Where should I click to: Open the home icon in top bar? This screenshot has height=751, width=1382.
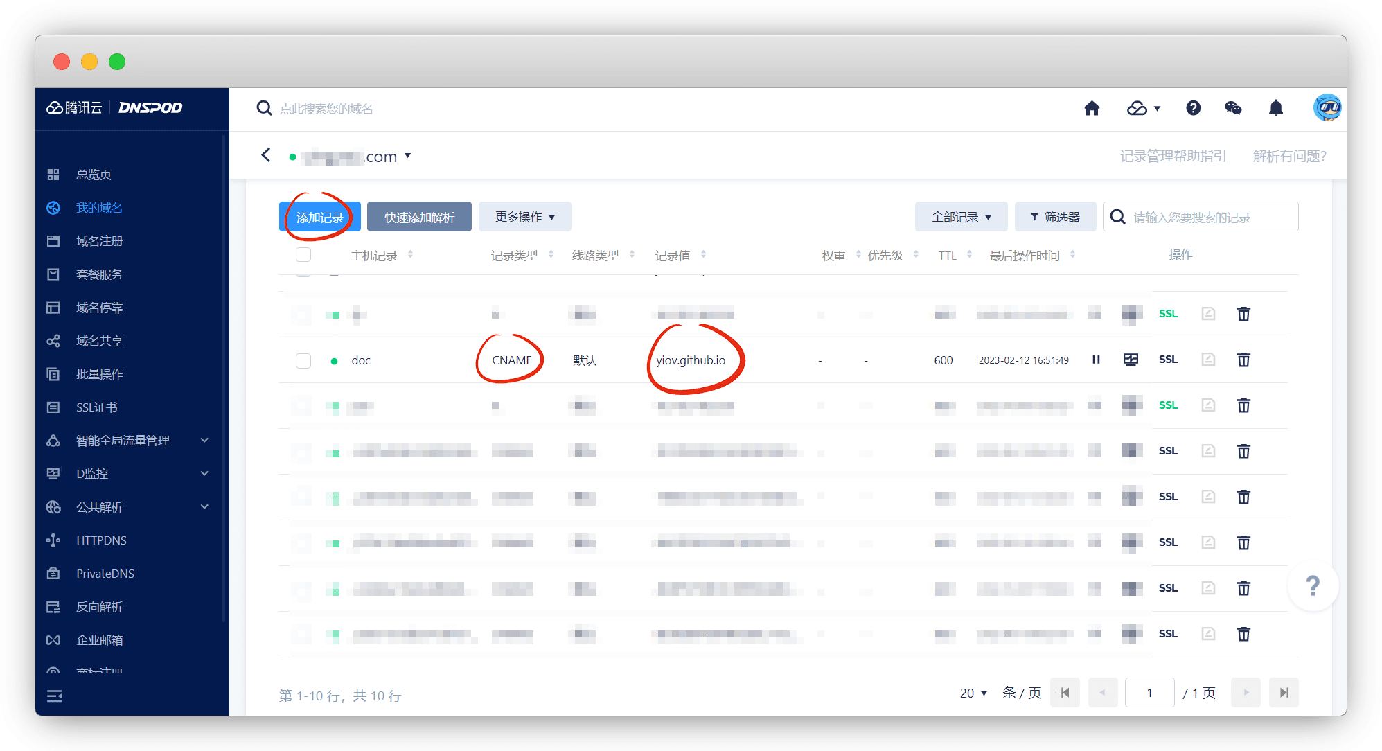tap(1092, 108)
